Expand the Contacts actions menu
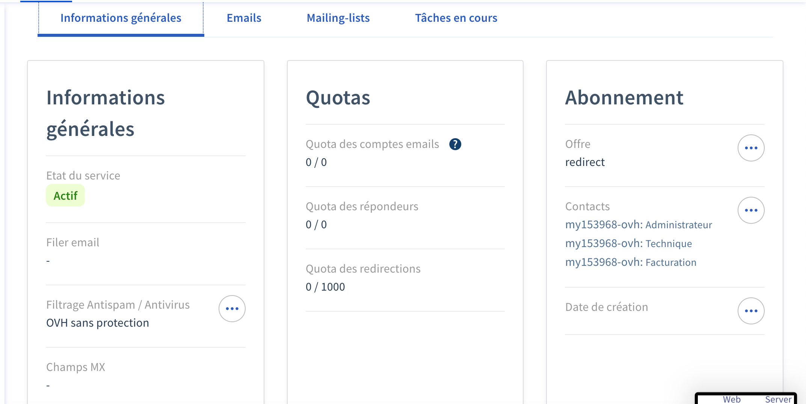 [751, 210]
